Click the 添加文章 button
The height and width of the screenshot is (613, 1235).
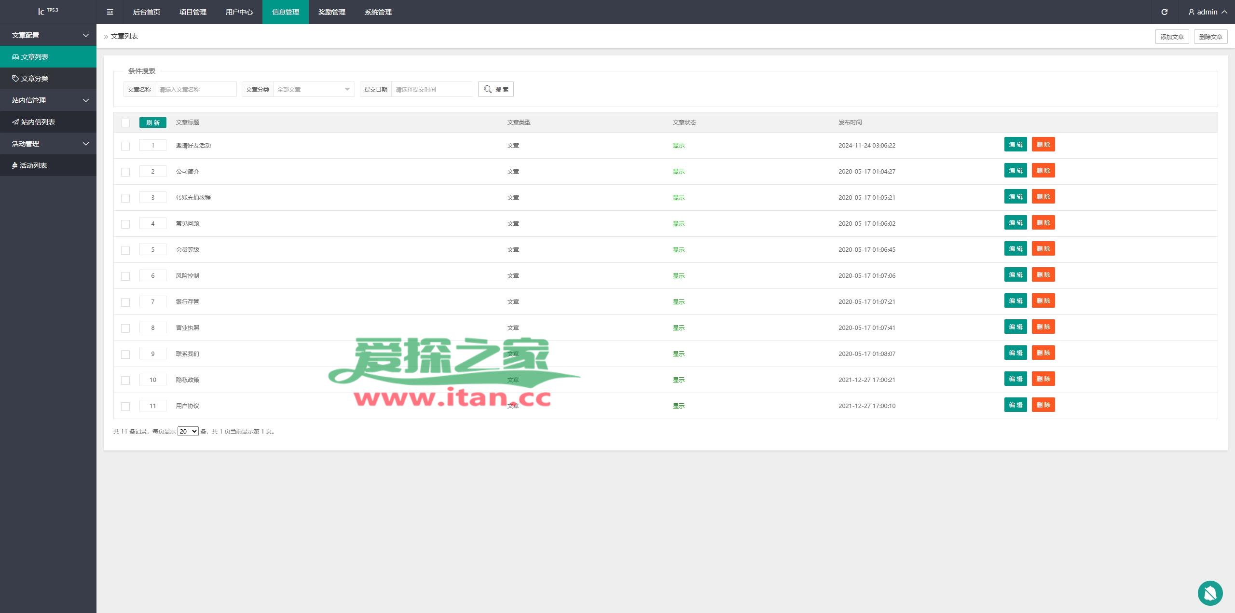click(x=1172, y=37)
